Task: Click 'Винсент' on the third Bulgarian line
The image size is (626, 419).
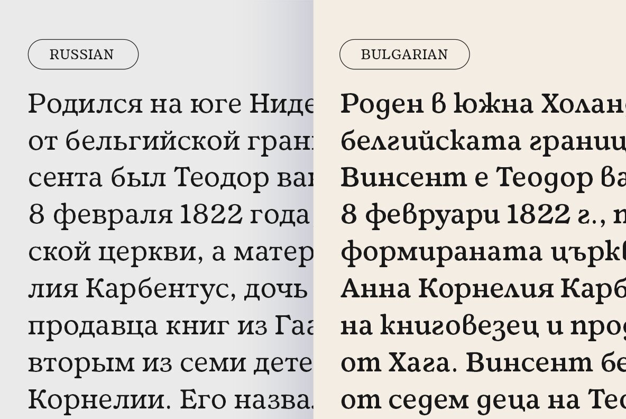Action: click(403, 178)
